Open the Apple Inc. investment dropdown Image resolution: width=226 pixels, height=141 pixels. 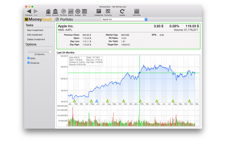tap(124, 19)
